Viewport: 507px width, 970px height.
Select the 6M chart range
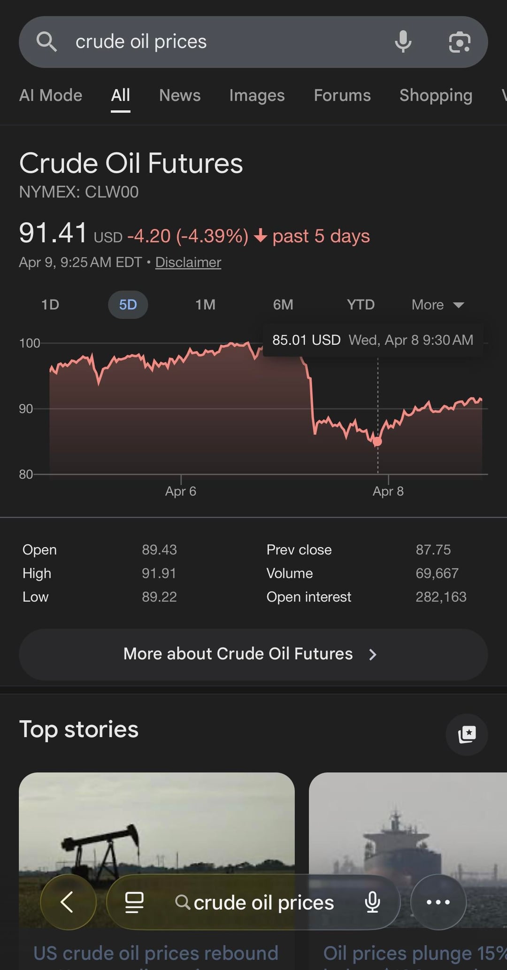(x=283, y=305)
